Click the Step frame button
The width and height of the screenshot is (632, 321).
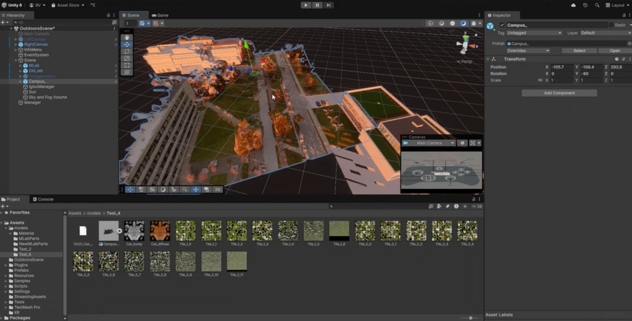(x=329, y=5)
